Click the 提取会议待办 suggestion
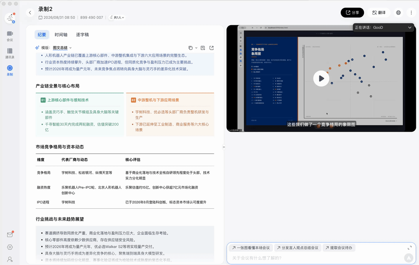 (339, 248)
